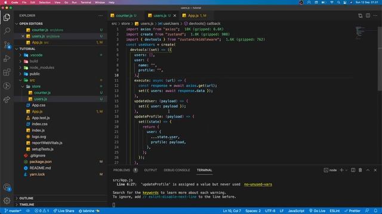382x214 pixels.
Task: Open the Extensions view
Action: coord(7,72)
